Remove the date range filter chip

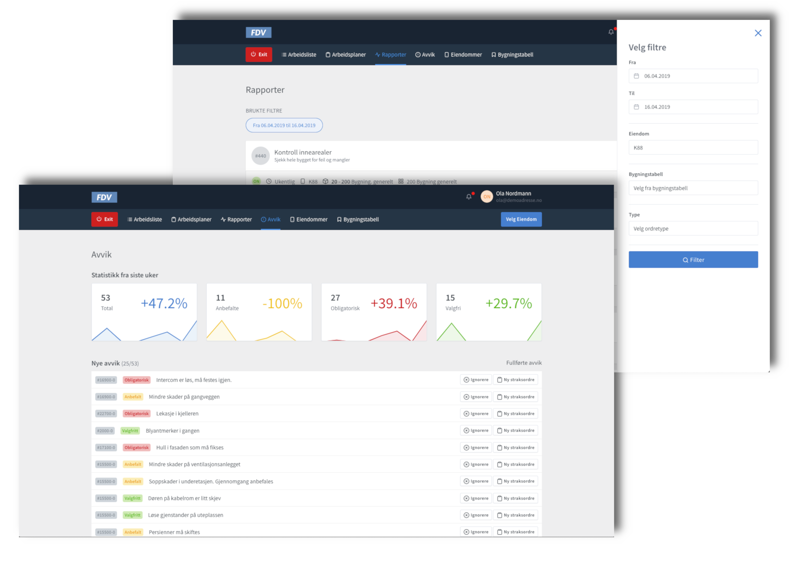click(284, 125)
